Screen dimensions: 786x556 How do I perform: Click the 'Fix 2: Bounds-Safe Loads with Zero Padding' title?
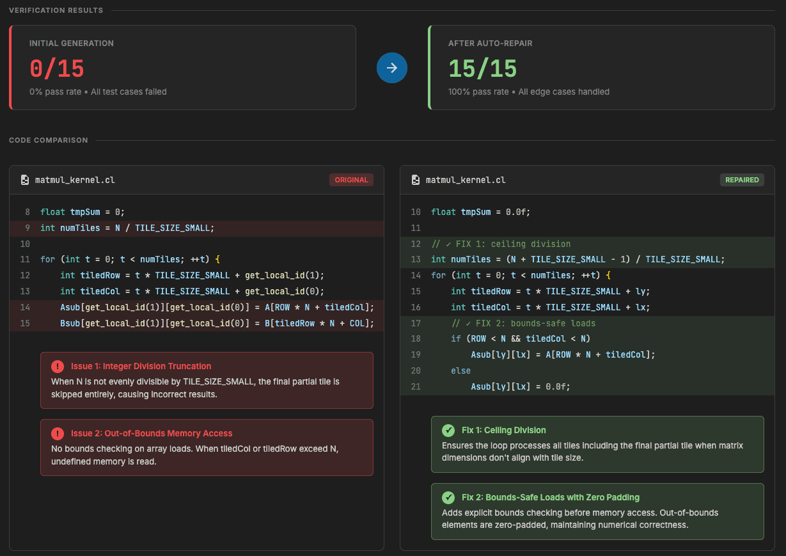click(551, 497)
